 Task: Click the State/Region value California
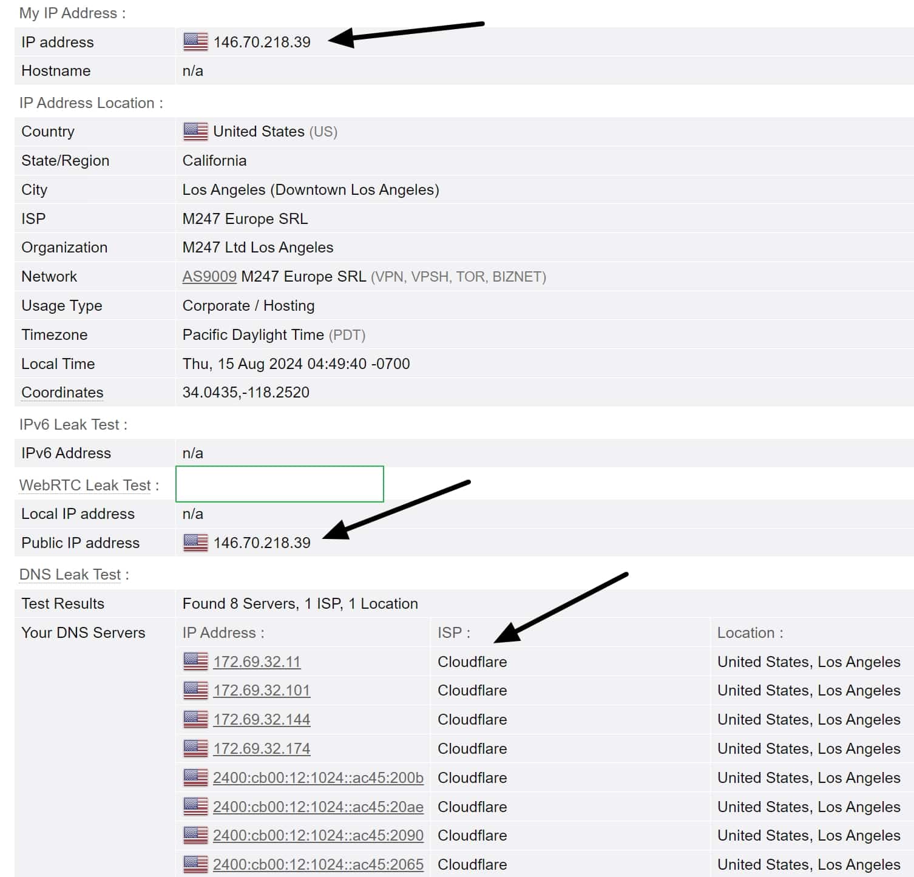[214, 161]
